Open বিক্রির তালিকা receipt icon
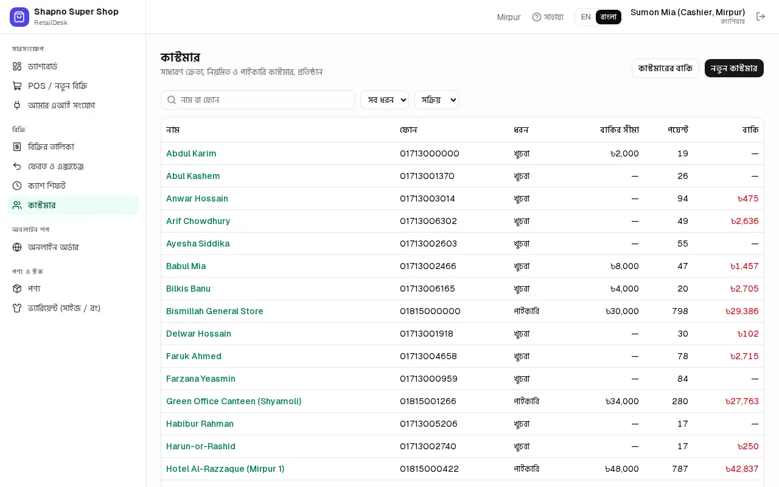The height and width of the screenshot is (487, 779). click(17, 147)
